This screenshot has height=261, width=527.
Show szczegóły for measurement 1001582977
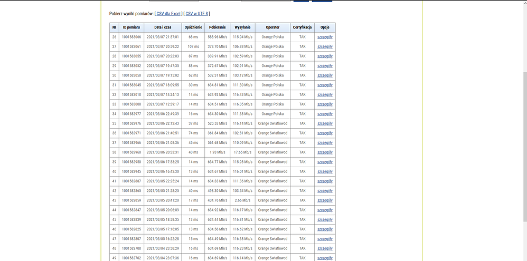[325, 114]
